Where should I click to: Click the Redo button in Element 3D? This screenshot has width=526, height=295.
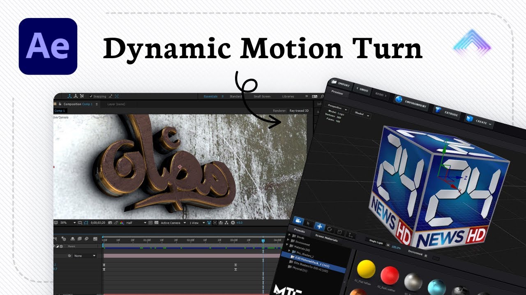[x=380, y=94]
